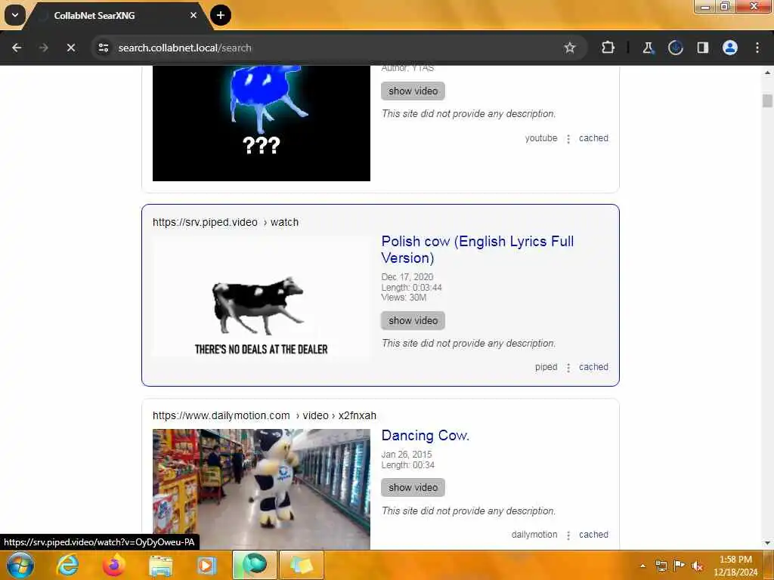Show hidden tray icons arrow
774x580 pixels.
642,566
